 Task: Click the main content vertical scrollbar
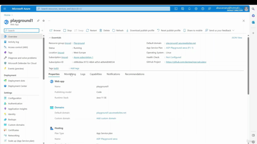pos(248,66)
